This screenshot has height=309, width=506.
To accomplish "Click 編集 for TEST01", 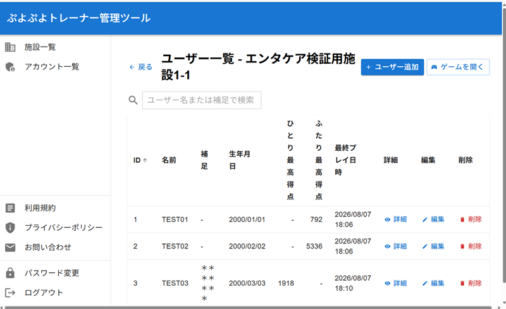I will pyautogui.click(x=433, y=219).
